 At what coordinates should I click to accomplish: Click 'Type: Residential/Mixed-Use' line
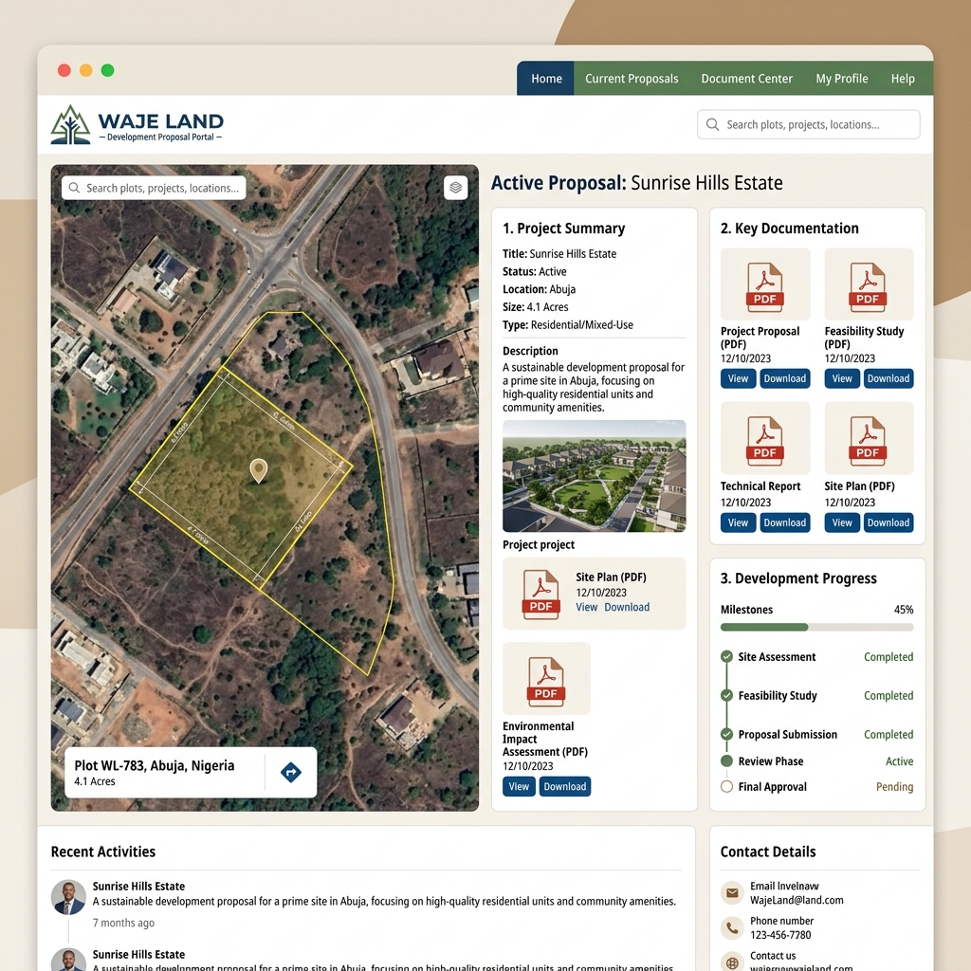tap(568, 325)
